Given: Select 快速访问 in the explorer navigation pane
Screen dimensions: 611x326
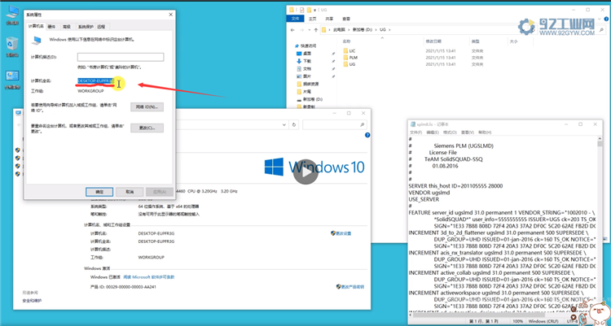Looking at the screenshot, I should click(x=305, y=46).
